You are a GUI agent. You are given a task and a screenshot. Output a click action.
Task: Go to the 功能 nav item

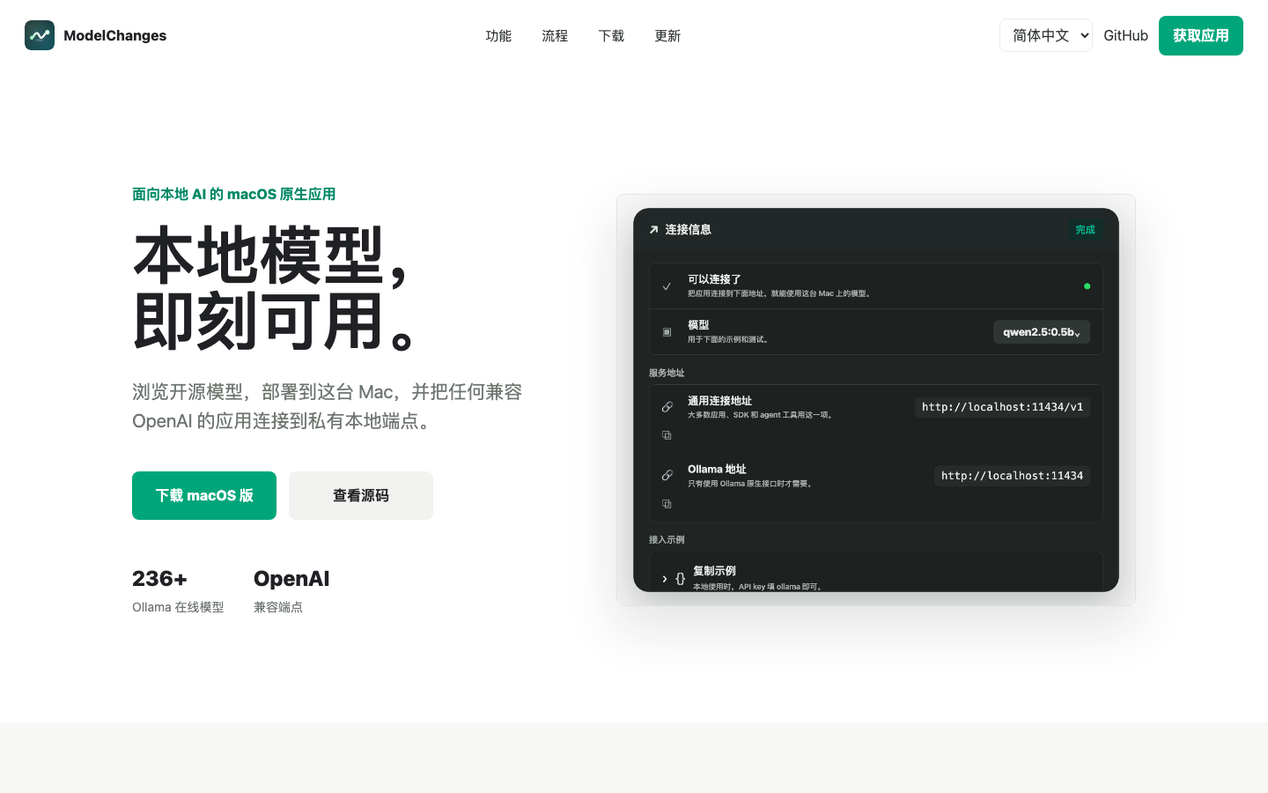pyautogui.click(x=498, y=36)
